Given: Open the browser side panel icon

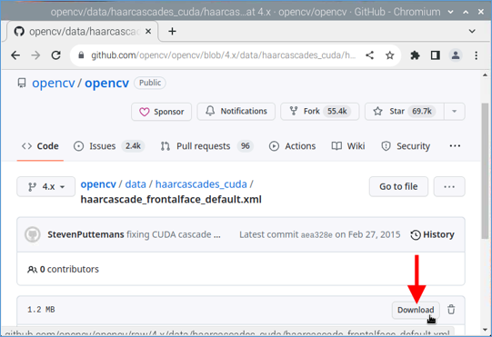Looking at the screenshot, I should [x=436, y=55].
